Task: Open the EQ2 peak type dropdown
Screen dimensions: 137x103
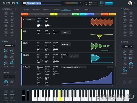Action: [x=66, y=32]
